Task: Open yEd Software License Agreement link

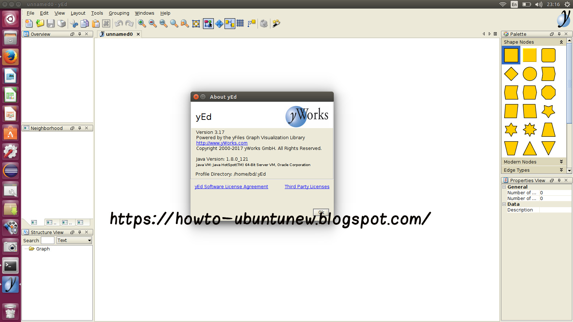Action: (231, 187)
